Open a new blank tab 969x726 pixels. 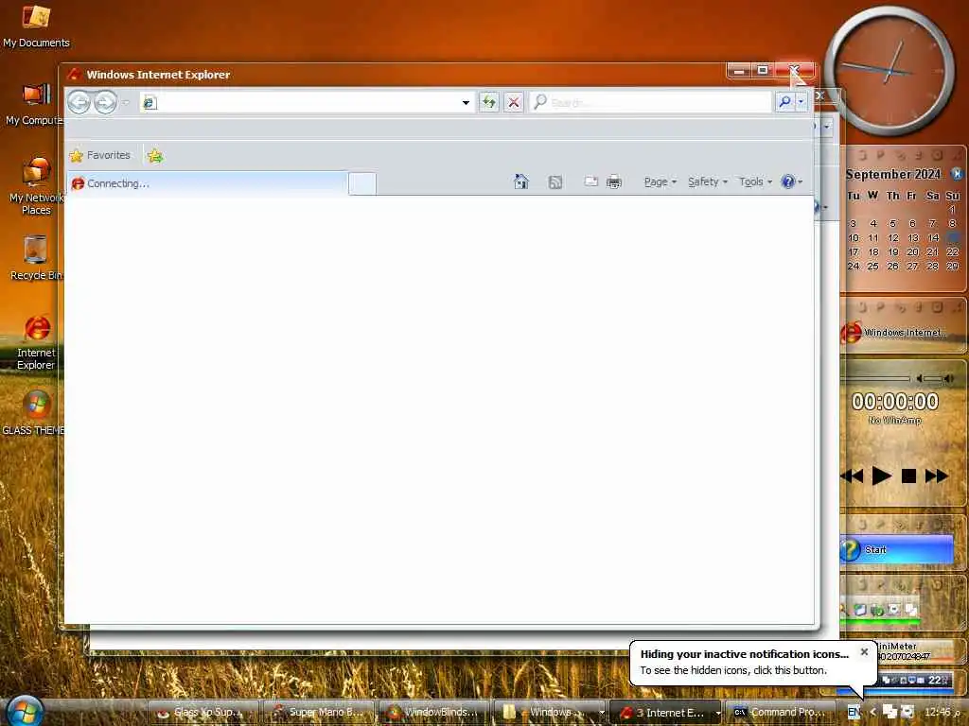pos(362,184)
